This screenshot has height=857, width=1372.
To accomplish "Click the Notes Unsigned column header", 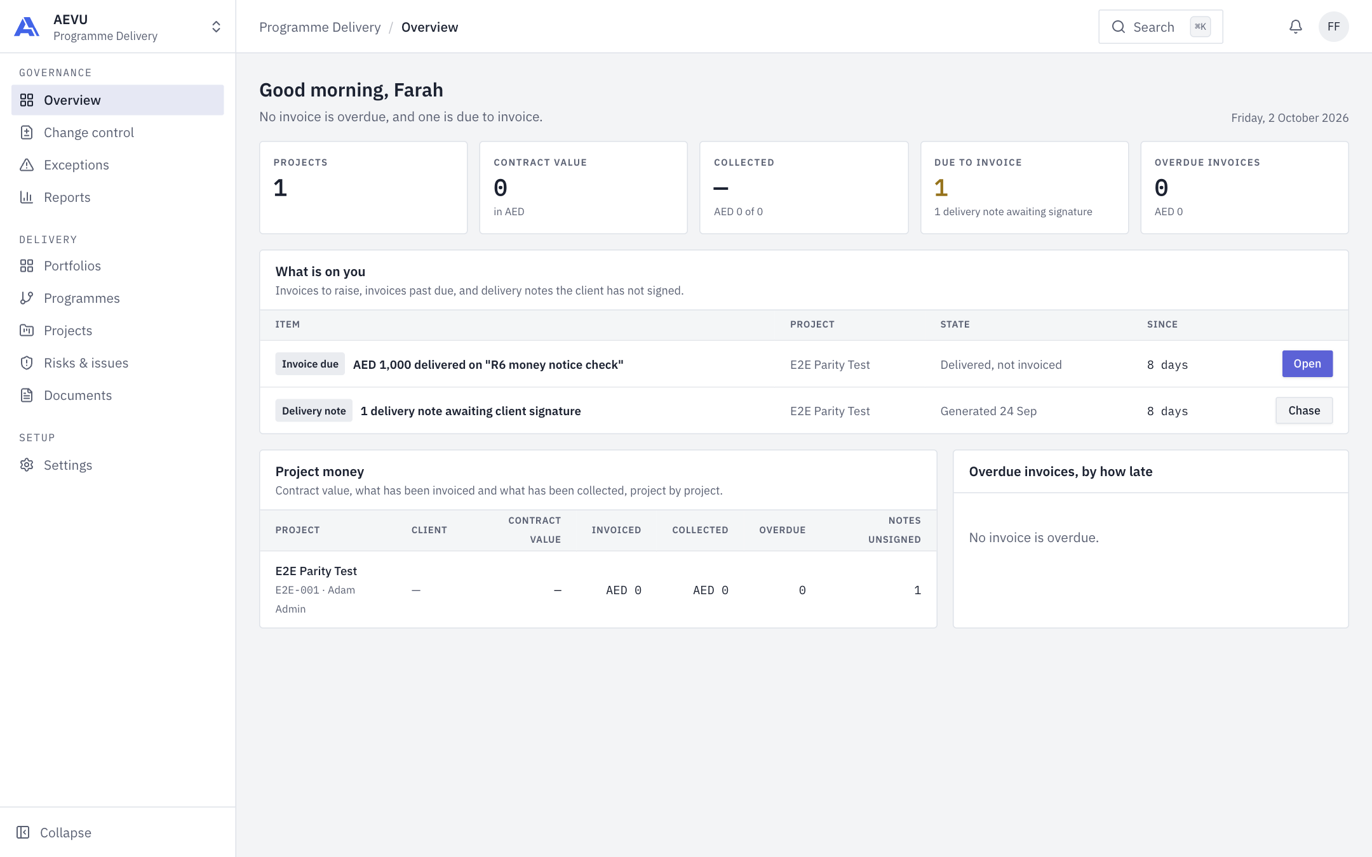I will point(894,530).
